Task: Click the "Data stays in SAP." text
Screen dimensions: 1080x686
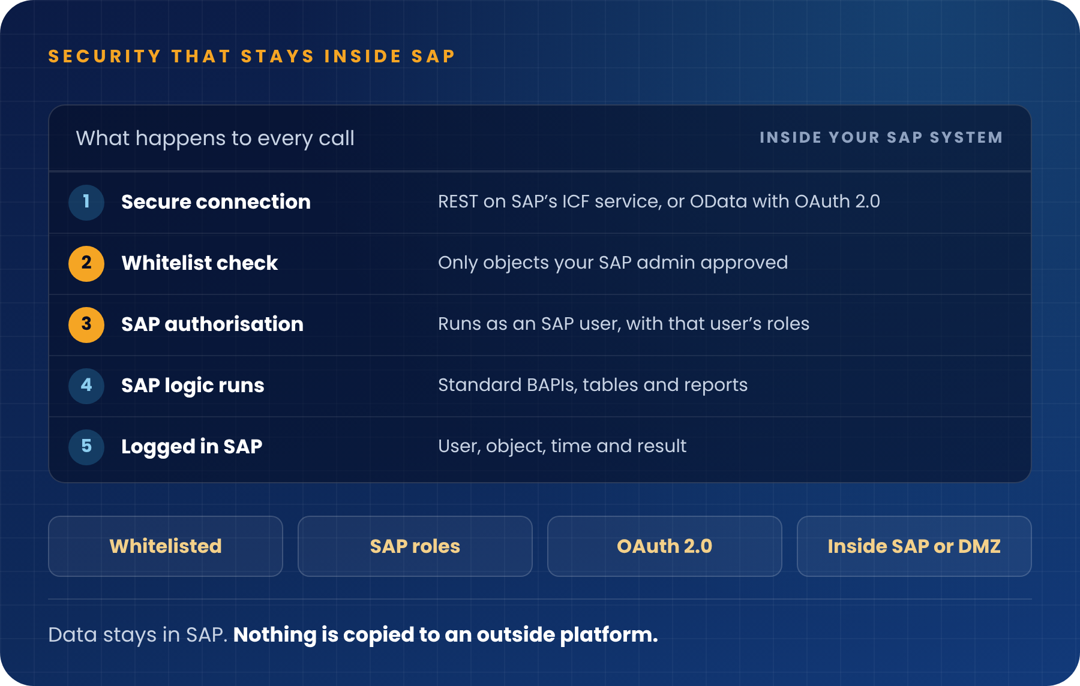Action: point(137,634)
